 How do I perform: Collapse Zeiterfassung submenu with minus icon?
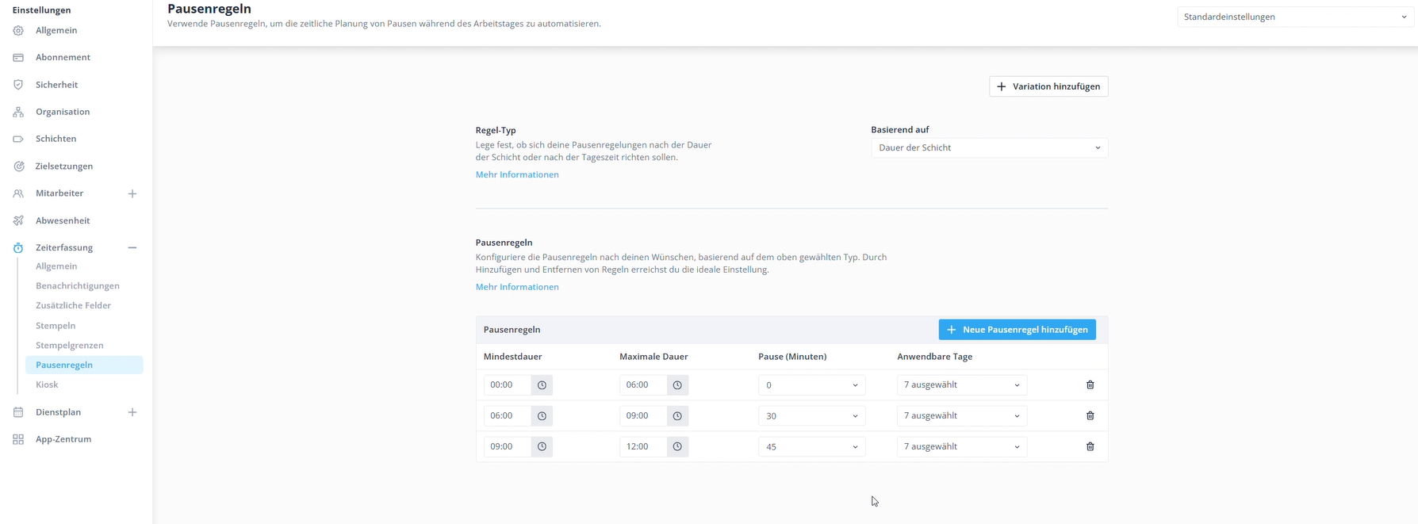pos(132,247)
